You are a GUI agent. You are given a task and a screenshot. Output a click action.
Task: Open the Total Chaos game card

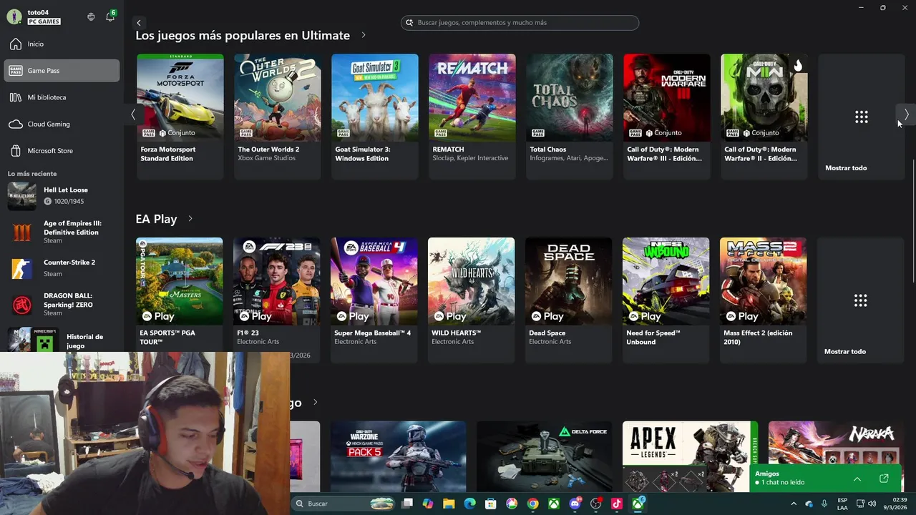[x=570, y=116]
